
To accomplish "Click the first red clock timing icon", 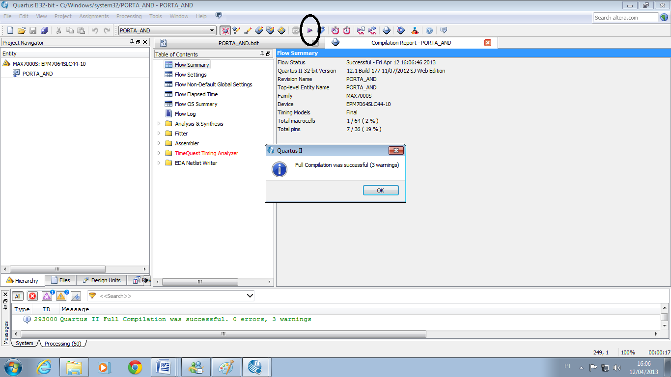I will (x=335, y=30).
